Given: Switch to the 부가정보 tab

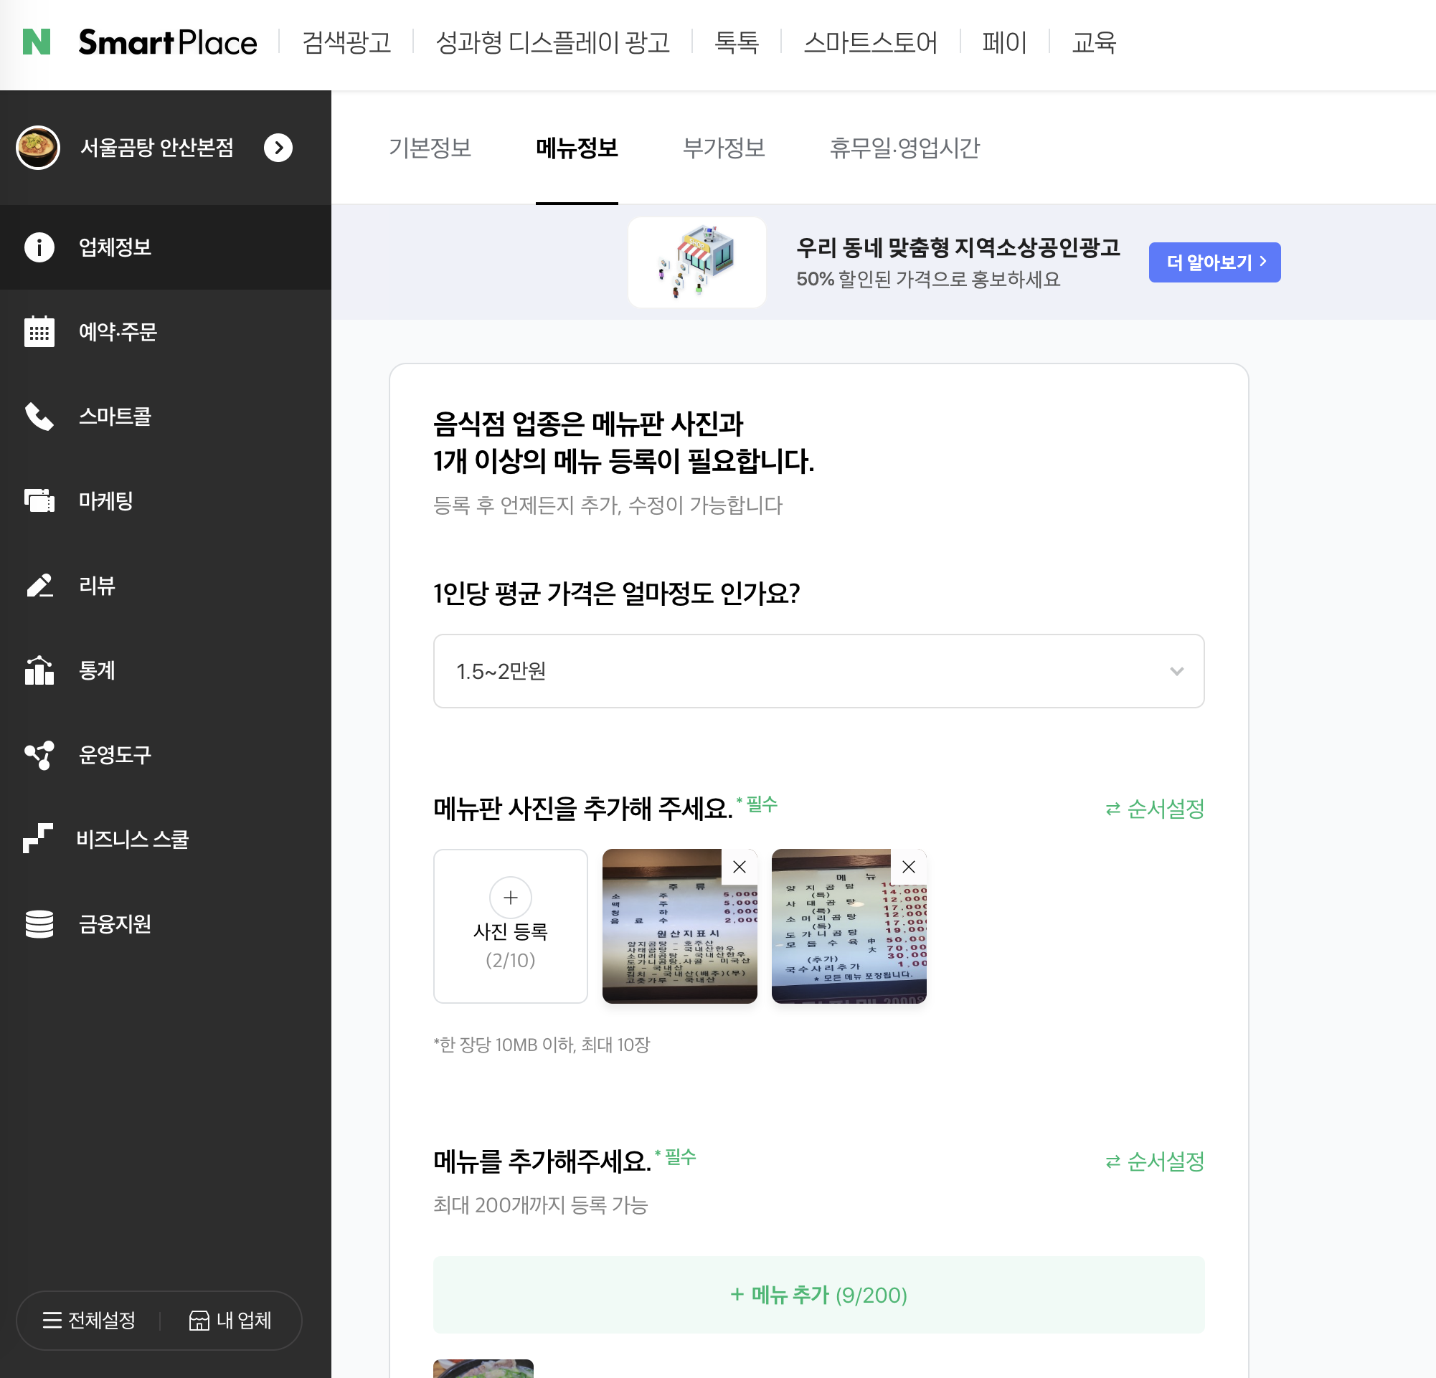Looking at the screenshot, I should pyautogui.click(x=723, y=148).
